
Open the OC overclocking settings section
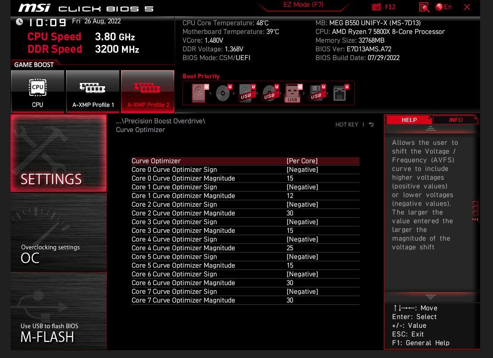[59, 232]
